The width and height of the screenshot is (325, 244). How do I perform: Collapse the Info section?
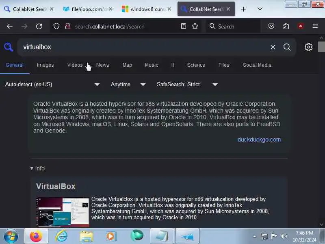(x=37, y=168)
